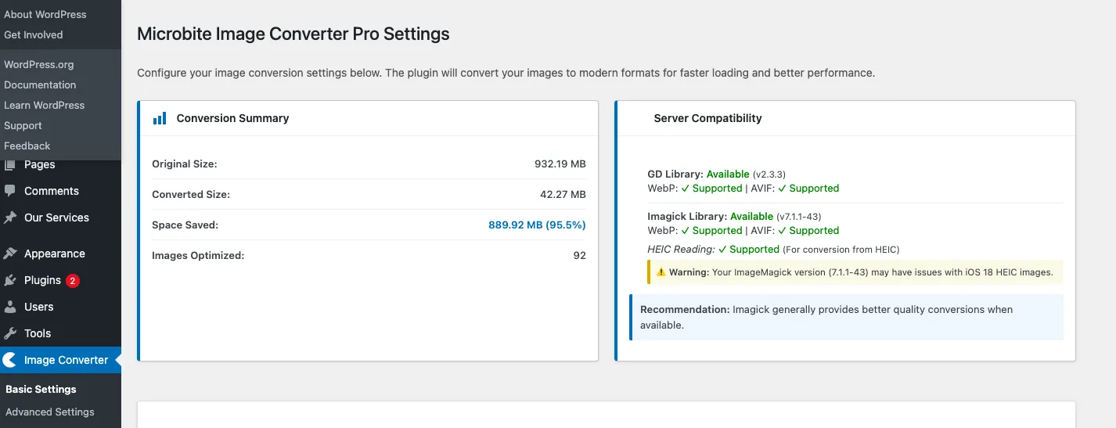
Task: Click the Converted Size label
Action: coord(191,194)
